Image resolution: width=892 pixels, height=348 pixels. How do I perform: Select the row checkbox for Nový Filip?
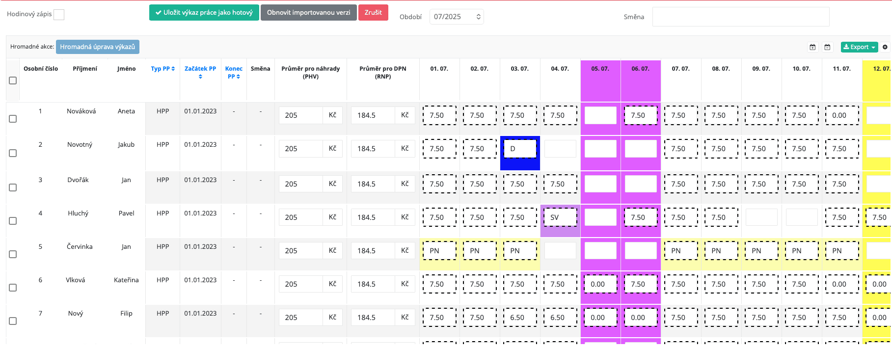pyautogui.click(x=13, y=321)
